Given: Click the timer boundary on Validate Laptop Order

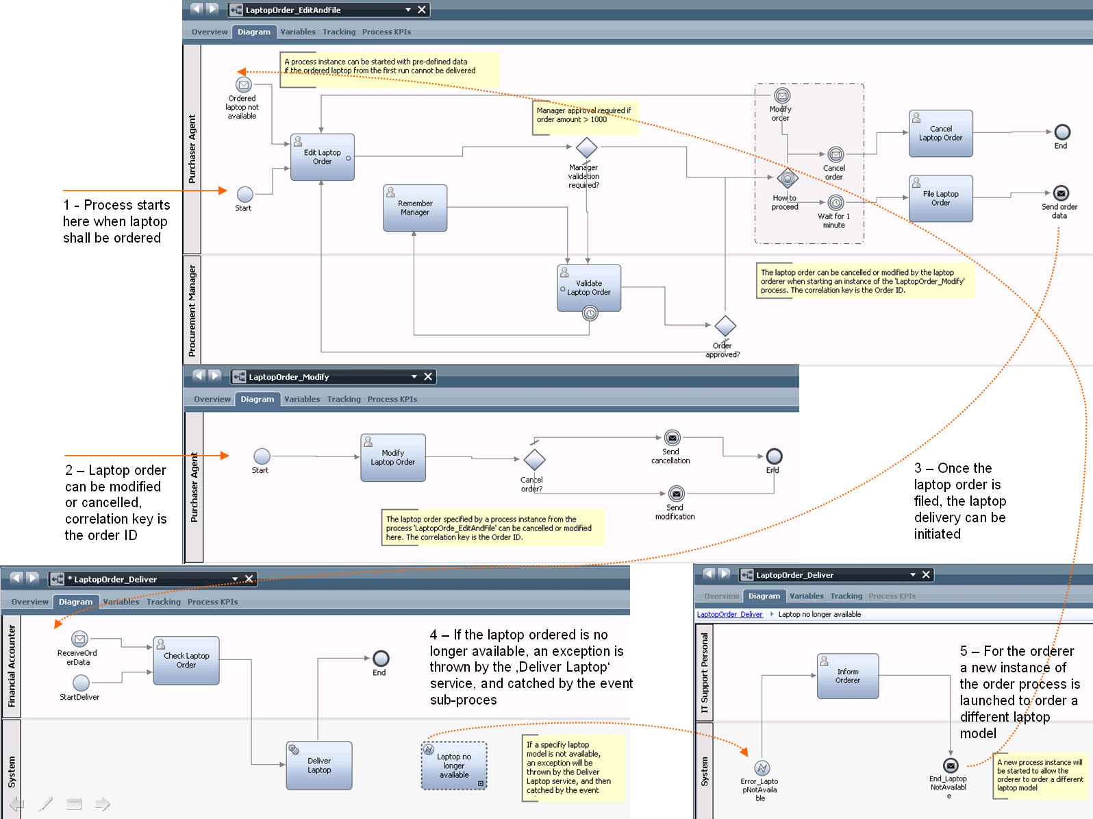Looking at the screenshot, I should tap(590, 313).
